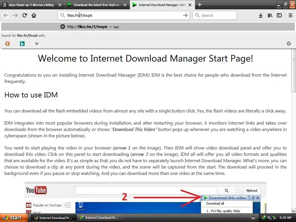Click the files.fm/f/kwp6 address bar field
Screen dimensions: 296x222
[x=124, y=15]
